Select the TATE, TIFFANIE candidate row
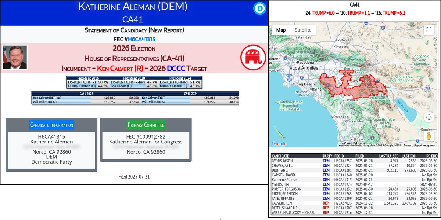 [355, 198]
